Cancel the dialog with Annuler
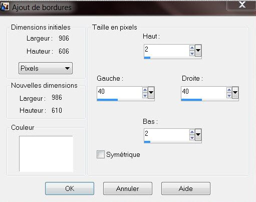This screenshot has width=256, height=202. [x=128, y=188]
